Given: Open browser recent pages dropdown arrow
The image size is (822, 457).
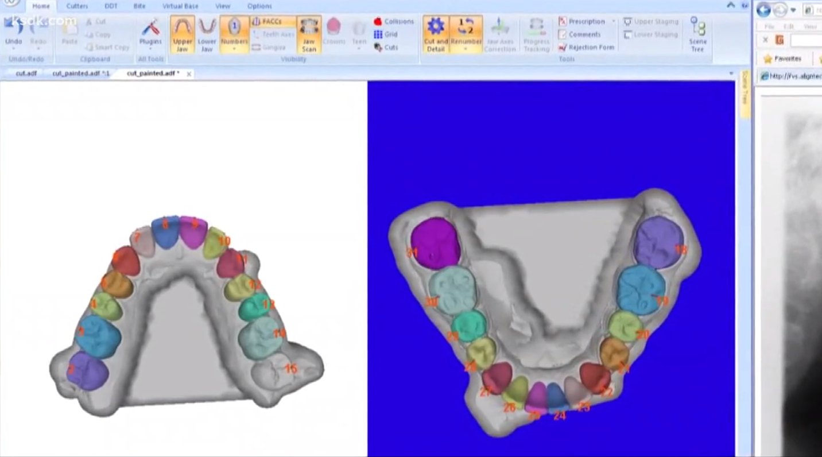Looking at the screenshot, I should point(793,10).
